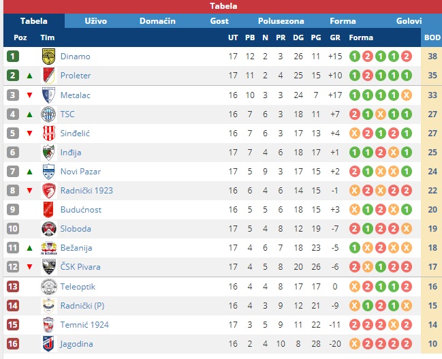Image resolution: width=442 pixels, height=359 pixels.
Task: Click the Sloboda club emblem
Action: tap(48, 229)
